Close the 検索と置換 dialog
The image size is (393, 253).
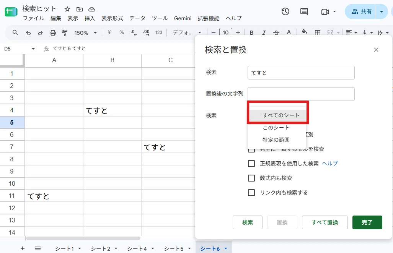pyautogui.click(x=376, y=50)
